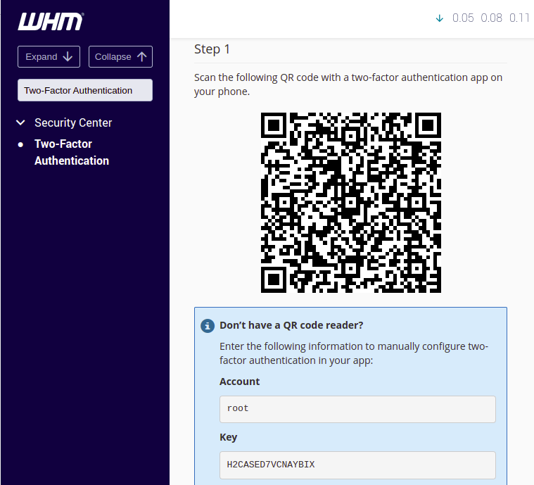Click the bullet beside Two-Factor Authentication
Image resolution: width=534 pixels, height=485 pixels.
[x=20, y=145]
